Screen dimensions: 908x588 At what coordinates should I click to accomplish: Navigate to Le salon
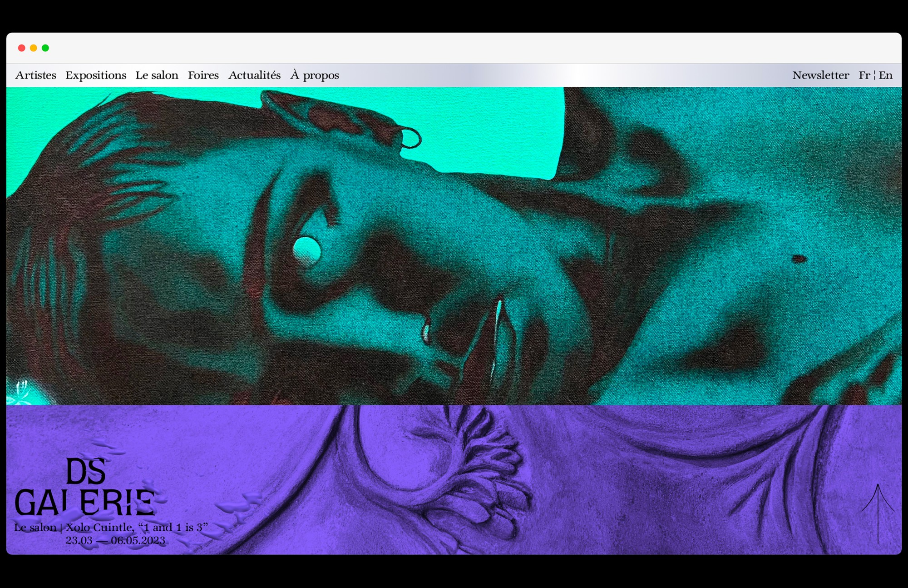pos(157,75)
